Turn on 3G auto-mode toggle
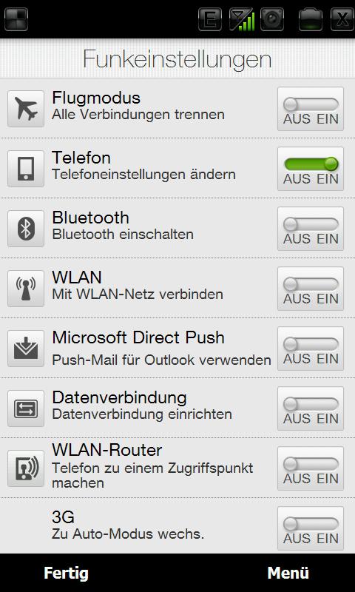Viewport: 355px width, 592px height. 311,528
